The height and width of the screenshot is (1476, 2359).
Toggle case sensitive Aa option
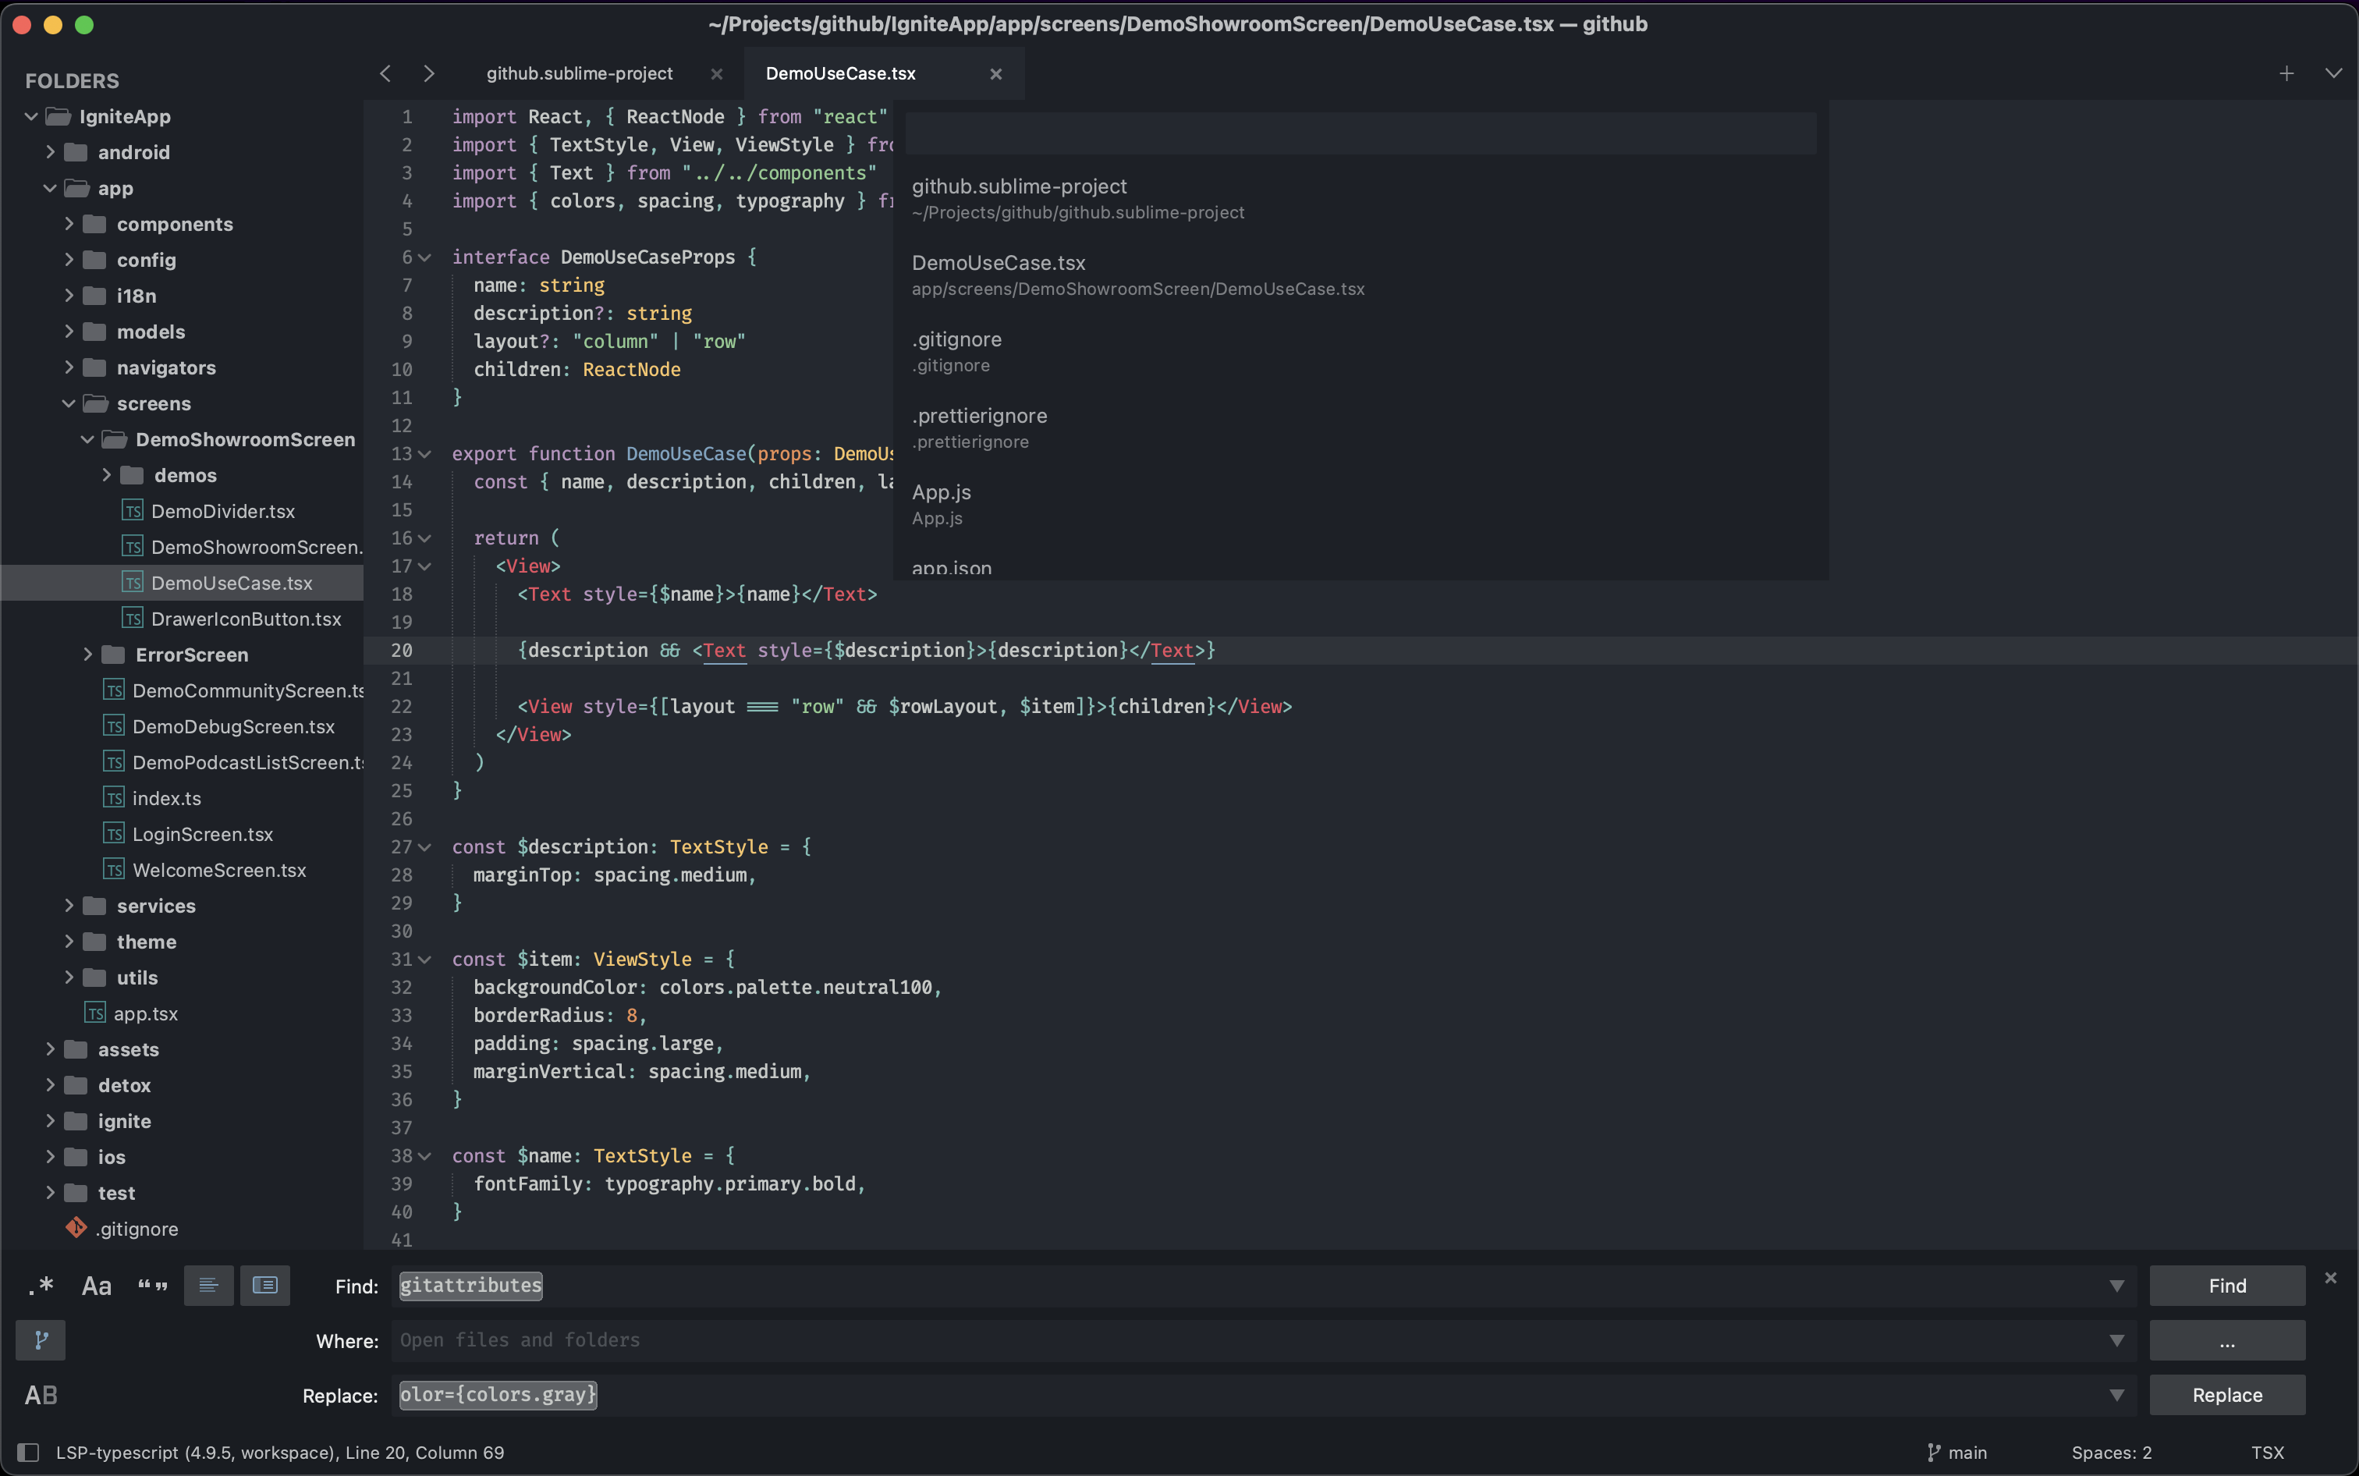point(96,1286)
